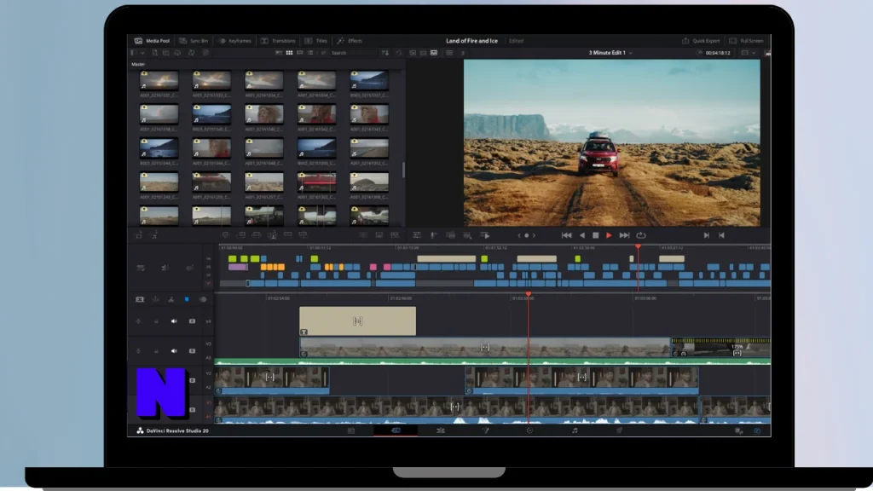
Task: Switch to the Fairlight music note page
Action: 575,430
